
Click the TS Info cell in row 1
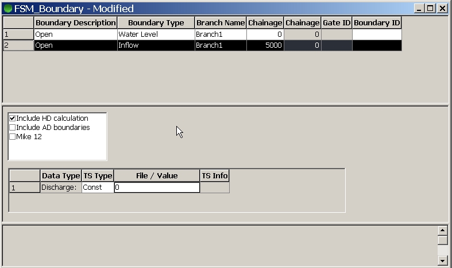[214, 187]
